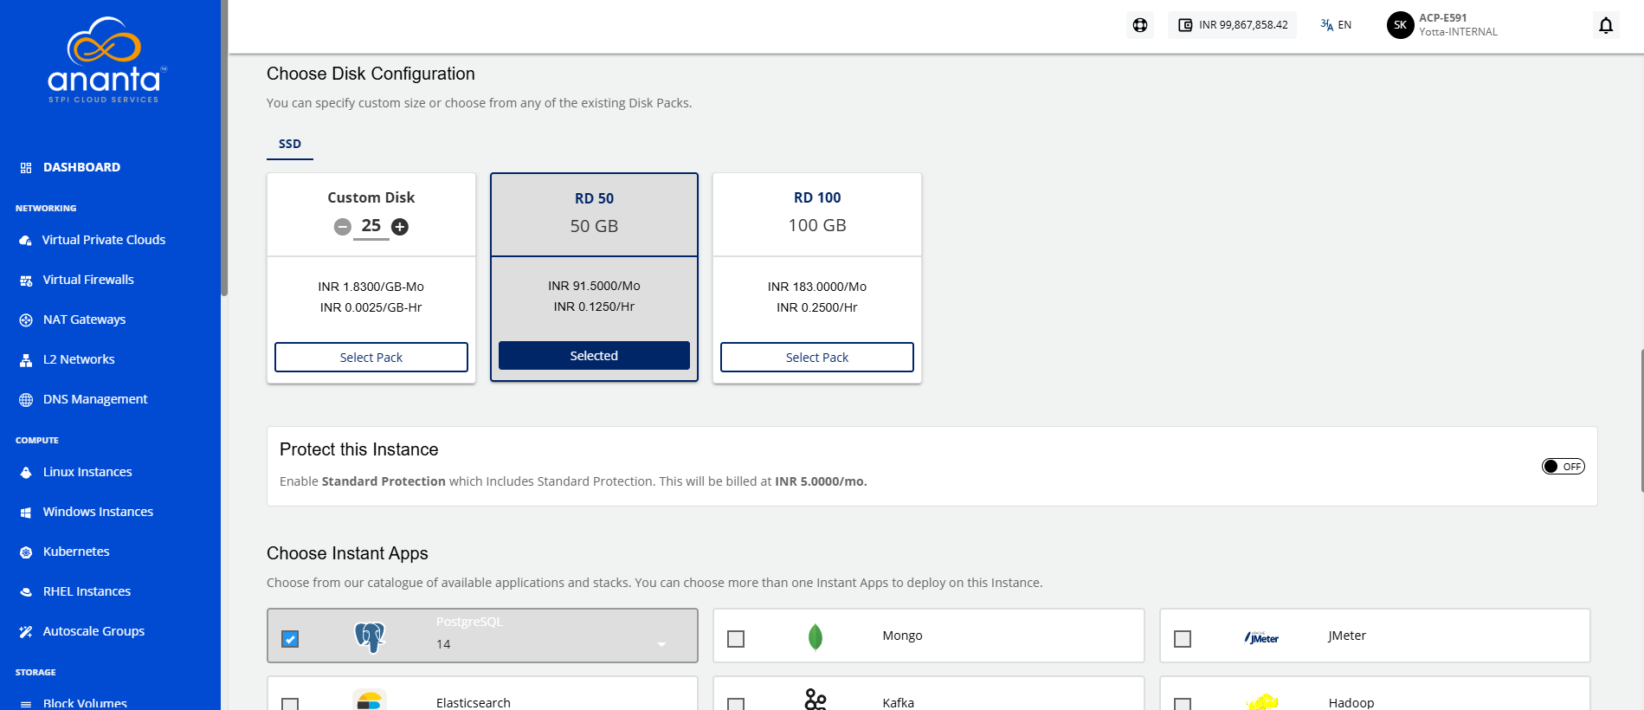Check the JMeter instant app checkbox
The image size is (1644, 710).
click(x=1183, y=639)
